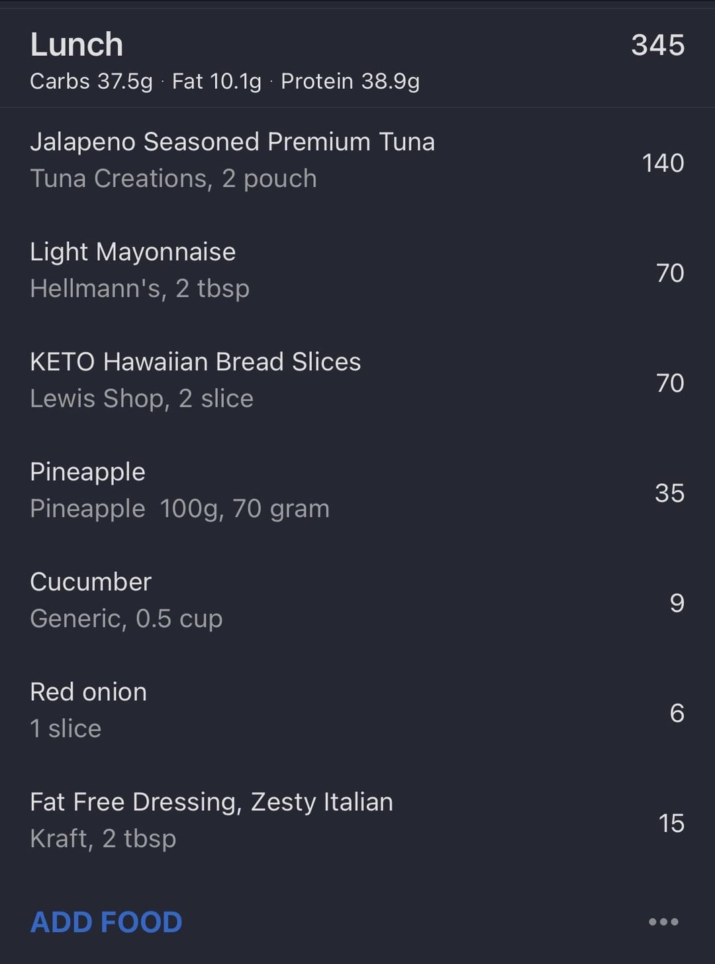Open the Lunch meal header

[x=358, y=58]
